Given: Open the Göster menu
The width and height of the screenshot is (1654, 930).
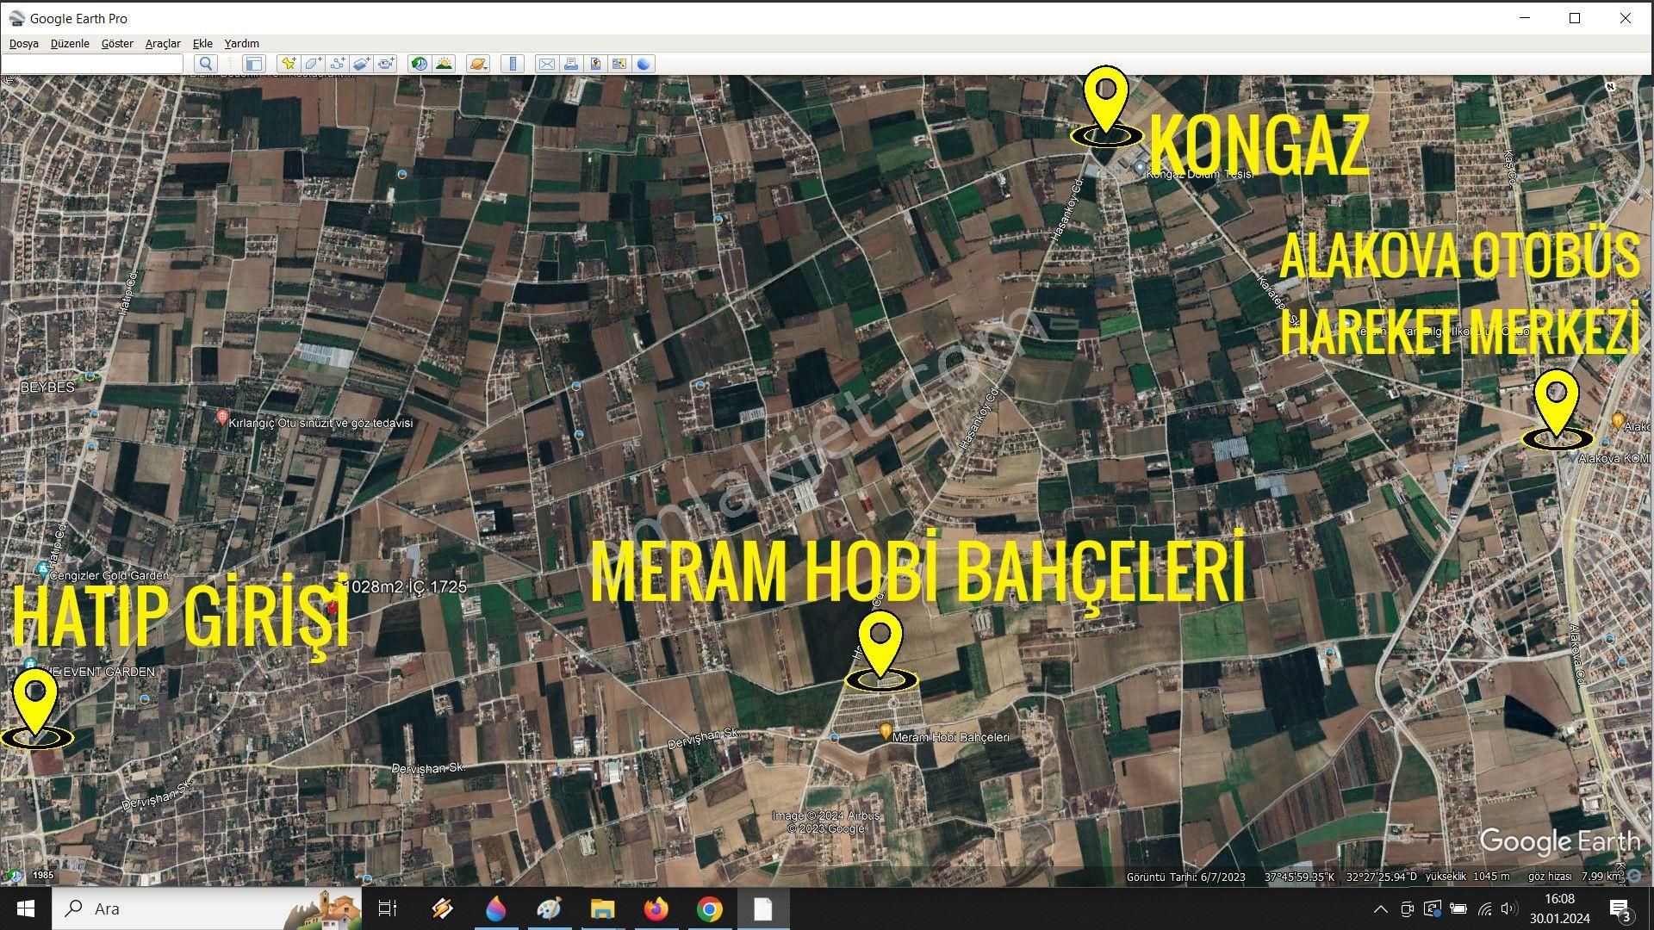Looking at the screenshot, I should click(x=117, y=43).
